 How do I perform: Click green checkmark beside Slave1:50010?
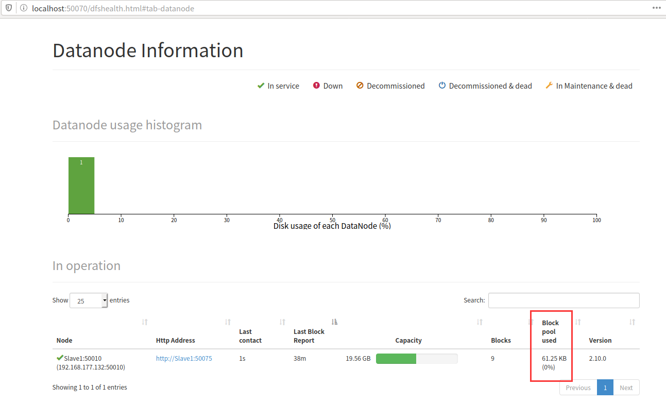click(60, 358)
